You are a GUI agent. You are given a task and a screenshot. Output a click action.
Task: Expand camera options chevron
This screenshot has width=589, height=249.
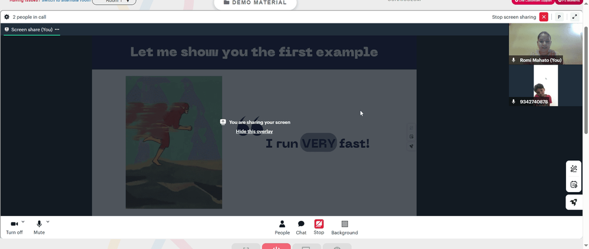[x=23, y=221]
